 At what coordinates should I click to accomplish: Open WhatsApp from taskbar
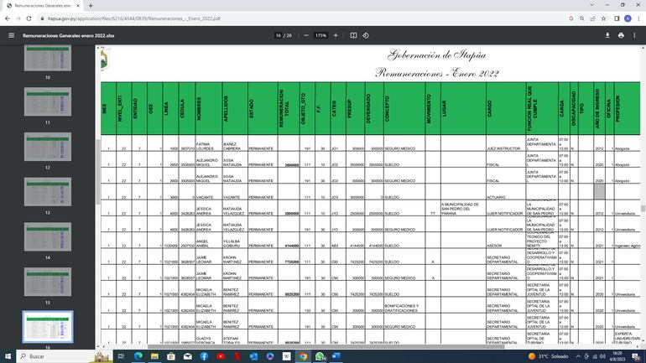(x=320, y=356)
